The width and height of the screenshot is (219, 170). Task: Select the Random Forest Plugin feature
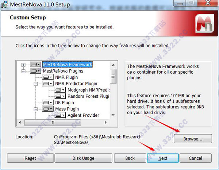tap(88, 96)
